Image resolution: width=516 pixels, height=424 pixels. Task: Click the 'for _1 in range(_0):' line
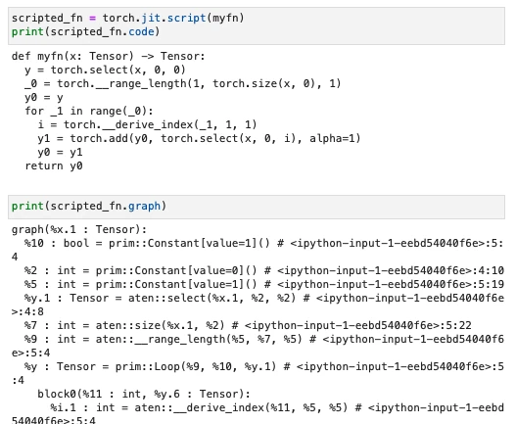pos(89,111)
